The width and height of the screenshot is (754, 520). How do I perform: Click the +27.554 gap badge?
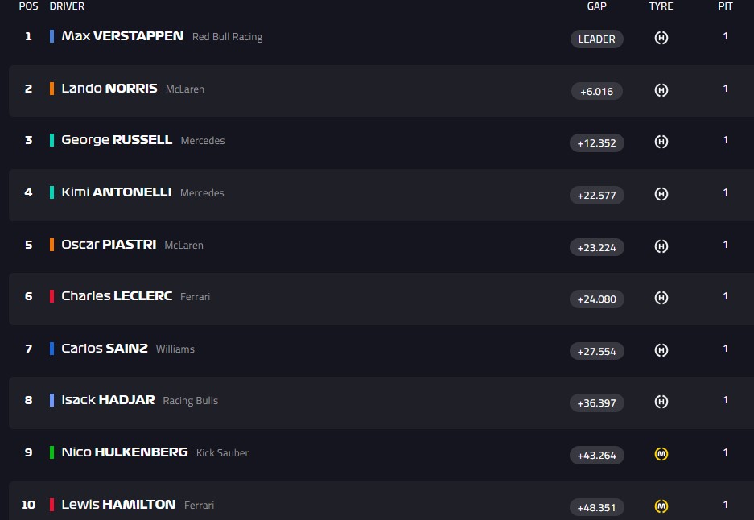(x=596, y=351)
